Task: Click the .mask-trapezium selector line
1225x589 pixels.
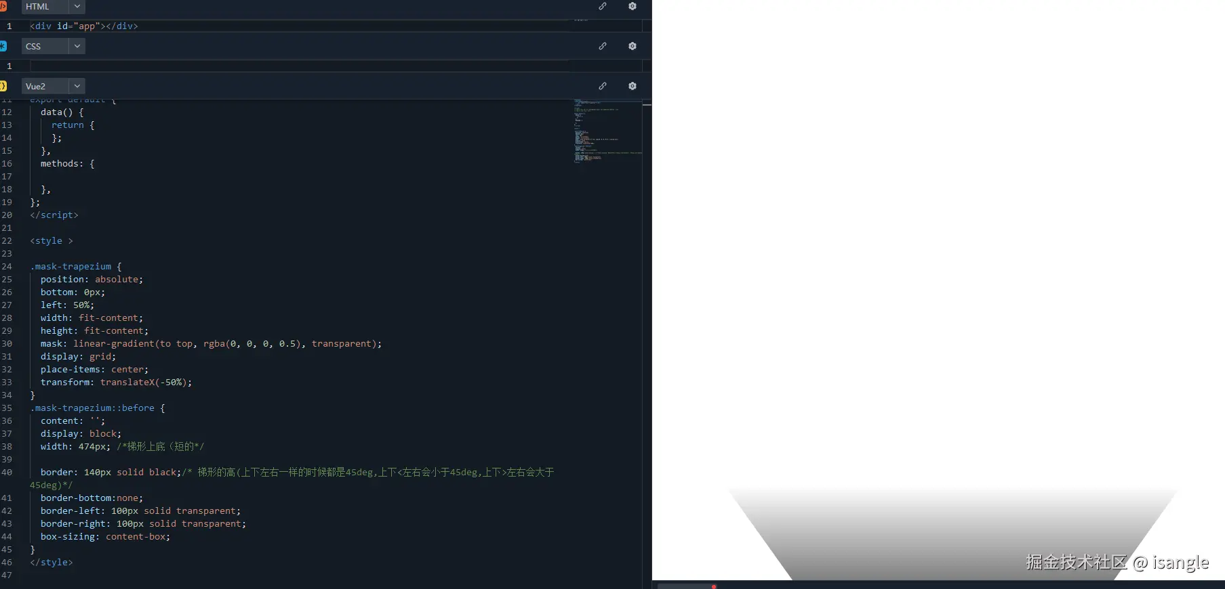Action: (76, 266)
